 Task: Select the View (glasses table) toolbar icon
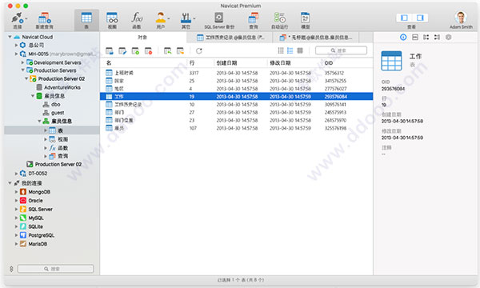pyautogui.click(x=112, y=18)
